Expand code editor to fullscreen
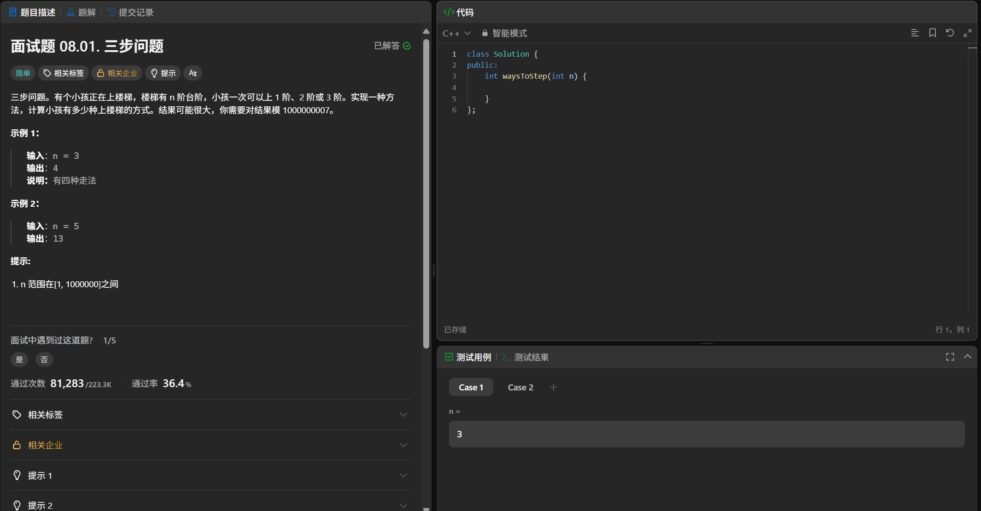981x511 pixels. (967, 33)
